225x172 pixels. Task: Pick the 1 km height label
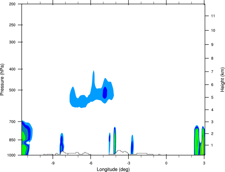212,145
